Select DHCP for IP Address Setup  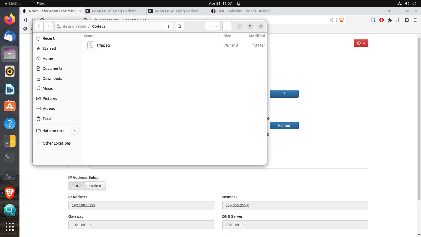point(77,186)
